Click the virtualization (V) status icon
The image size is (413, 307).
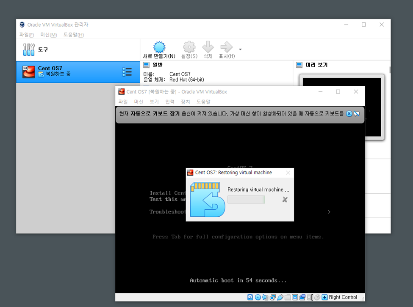point(310,297)
